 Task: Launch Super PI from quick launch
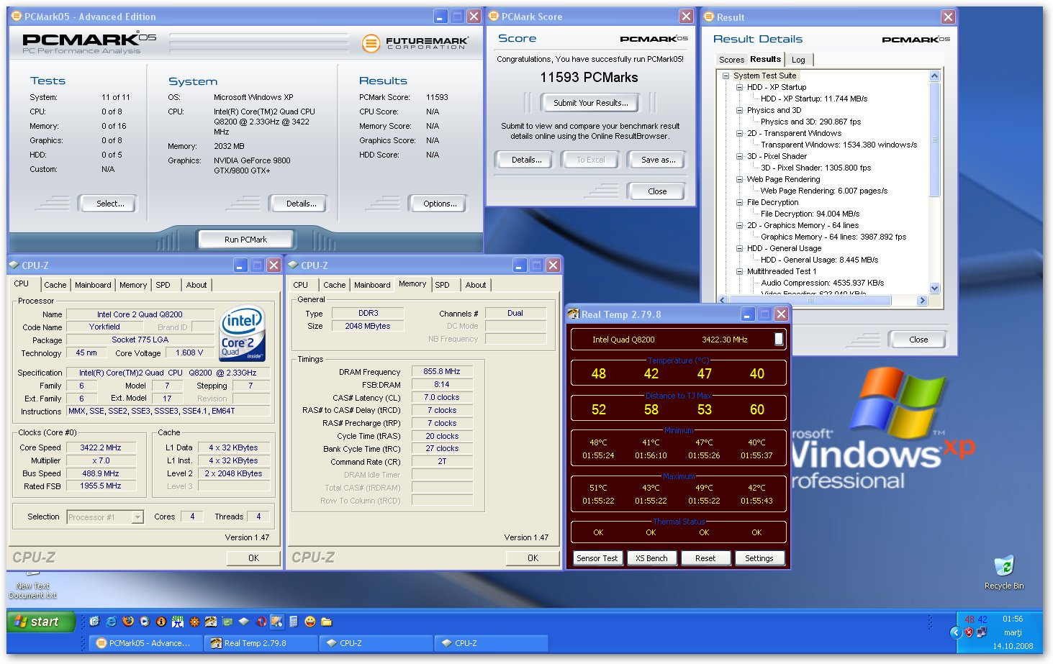click(178, 622)
